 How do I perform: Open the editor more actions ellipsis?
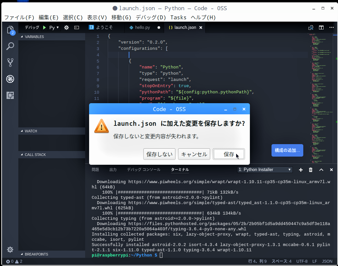(x=331, y=28)
